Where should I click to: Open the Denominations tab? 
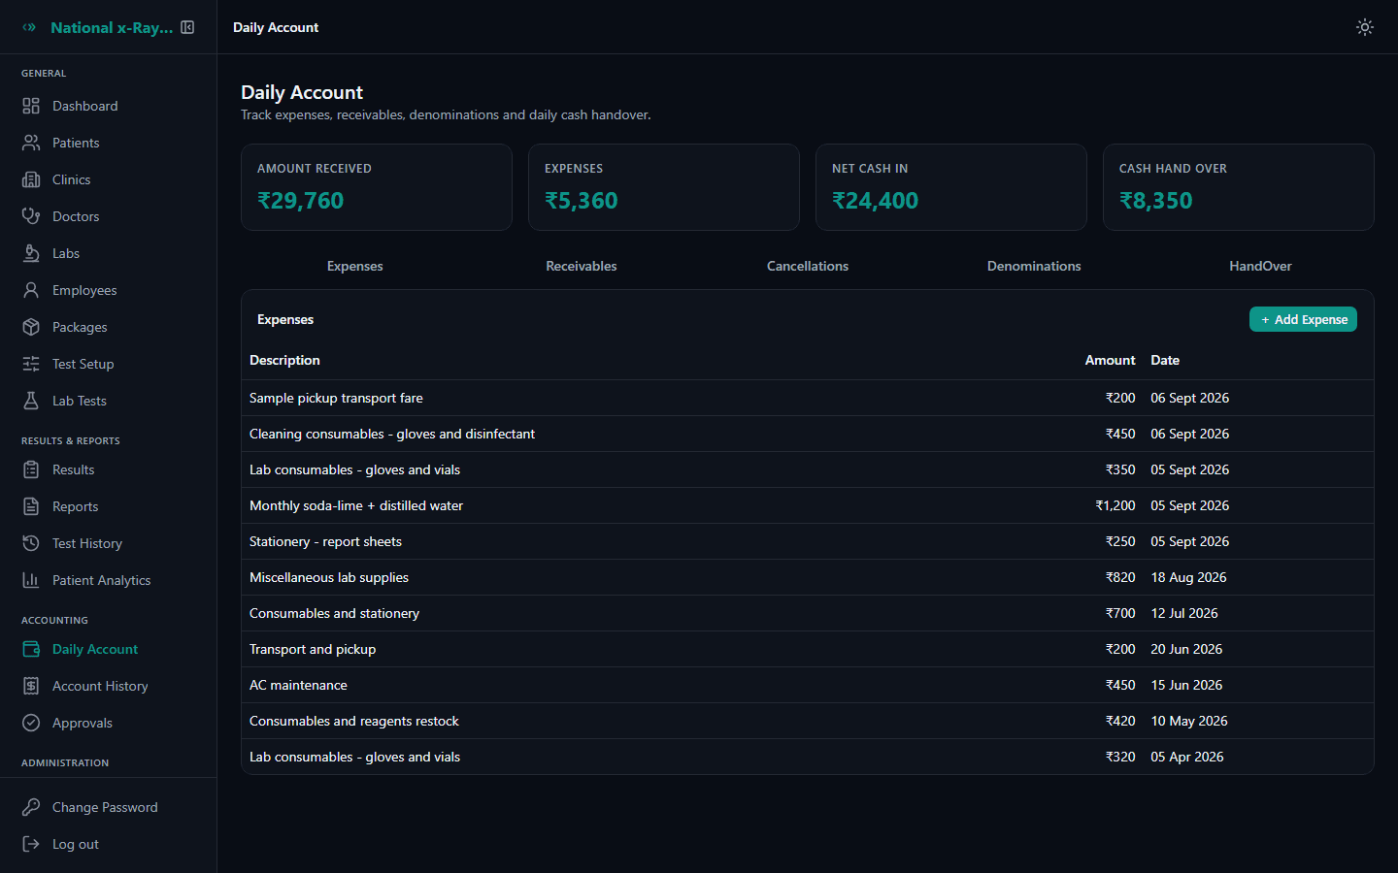[1034, 266]
